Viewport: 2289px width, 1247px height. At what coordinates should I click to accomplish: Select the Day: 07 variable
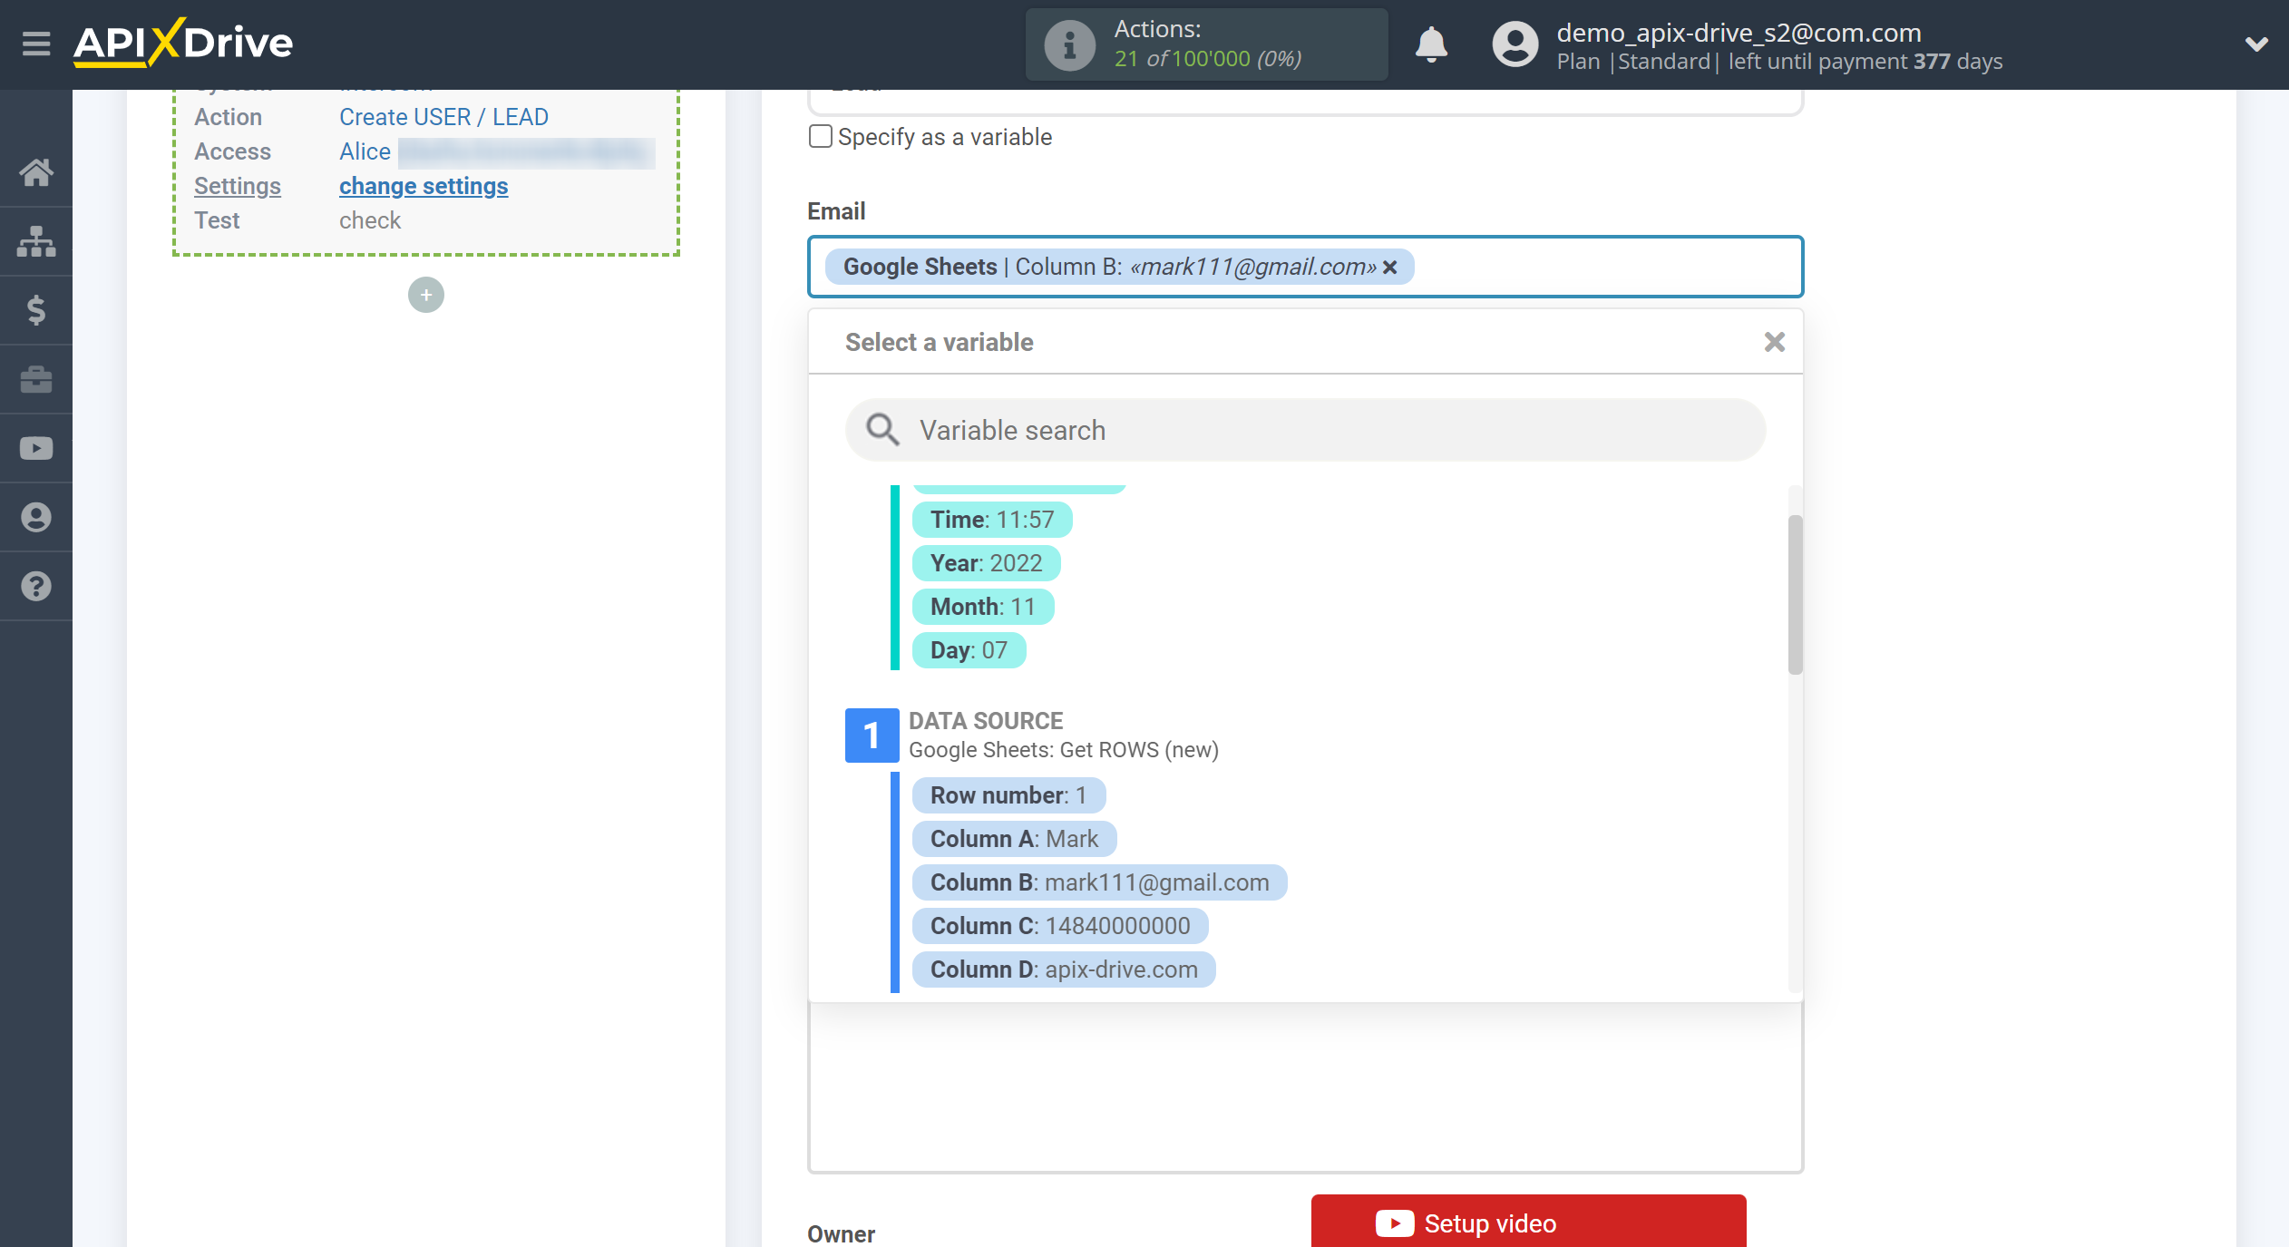point(969,650)
